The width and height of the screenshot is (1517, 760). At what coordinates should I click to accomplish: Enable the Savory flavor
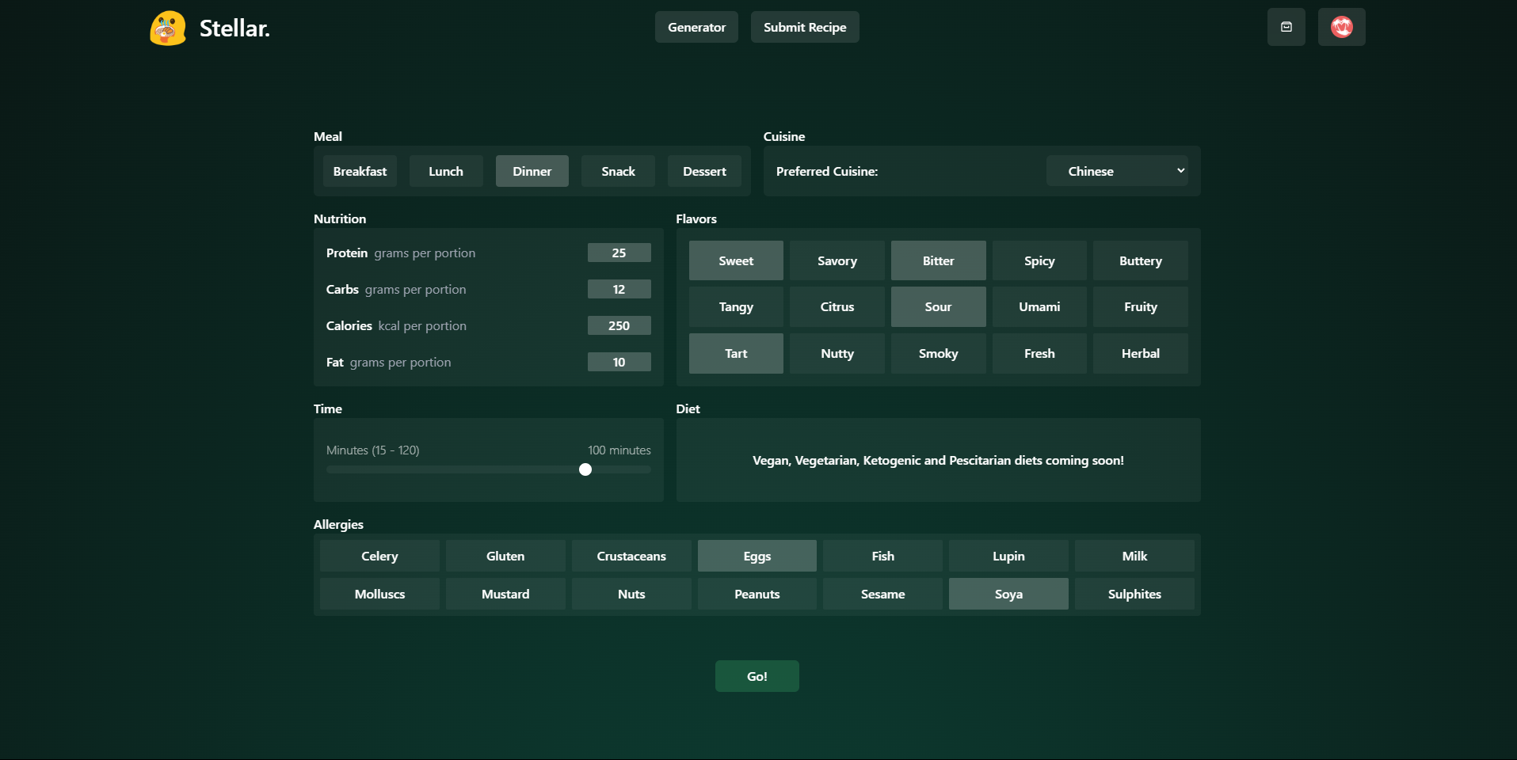[x=837, y=260]
